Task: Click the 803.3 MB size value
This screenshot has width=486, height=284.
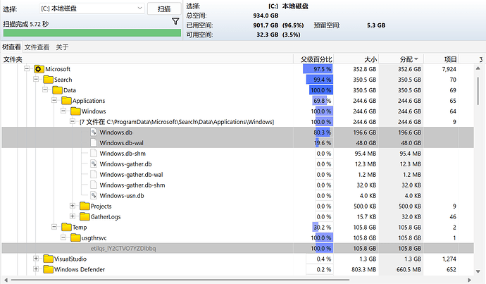Action: 364,269
